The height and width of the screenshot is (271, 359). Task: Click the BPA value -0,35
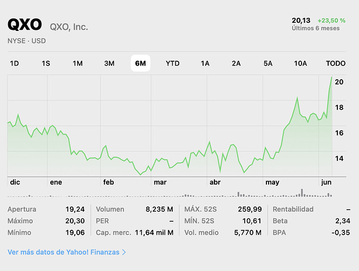point(341,233)
